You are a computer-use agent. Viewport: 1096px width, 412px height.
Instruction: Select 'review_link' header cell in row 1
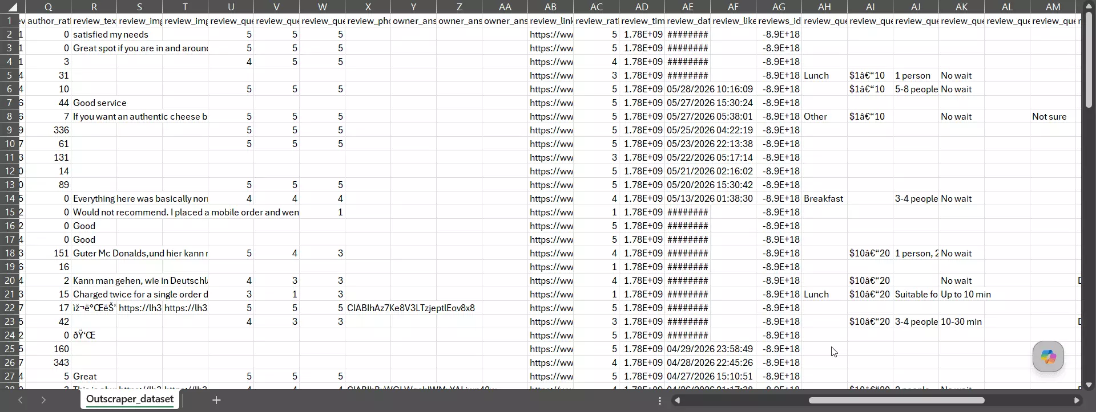pos(551,21)
